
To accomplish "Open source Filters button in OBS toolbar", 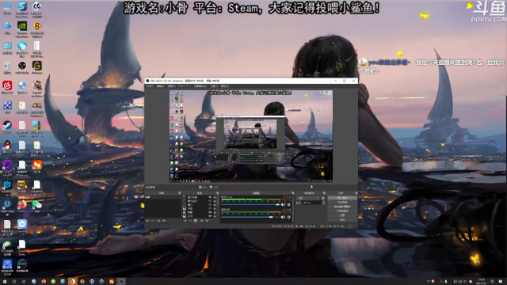I will 214,188.
